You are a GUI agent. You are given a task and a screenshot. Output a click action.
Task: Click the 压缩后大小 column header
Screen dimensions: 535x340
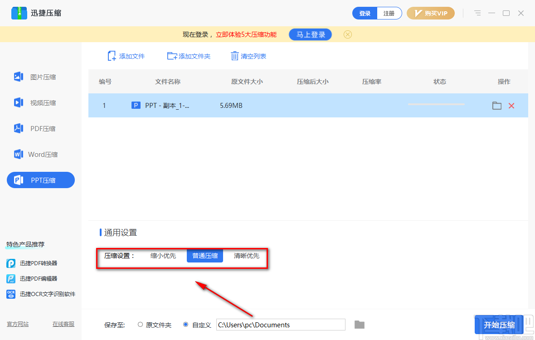tap(312, 82)
